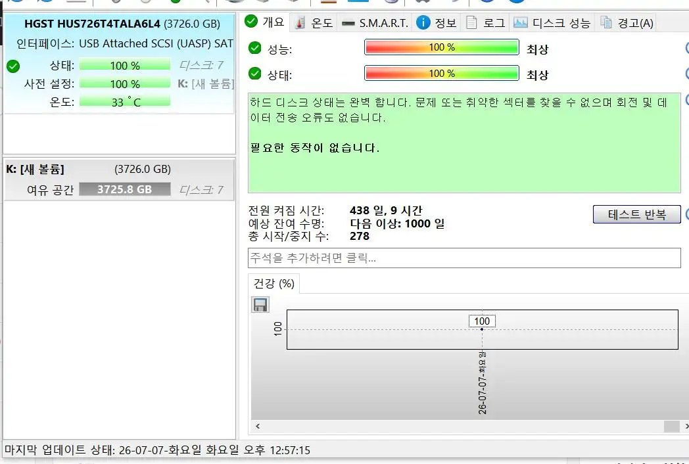The height and width of the screenshot is (464, 689).
Task: Click the graph scroll left arrow
Action: click(x=258, y=427)
